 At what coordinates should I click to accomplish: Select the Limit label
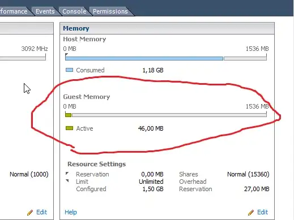click(x=82, y=182)
